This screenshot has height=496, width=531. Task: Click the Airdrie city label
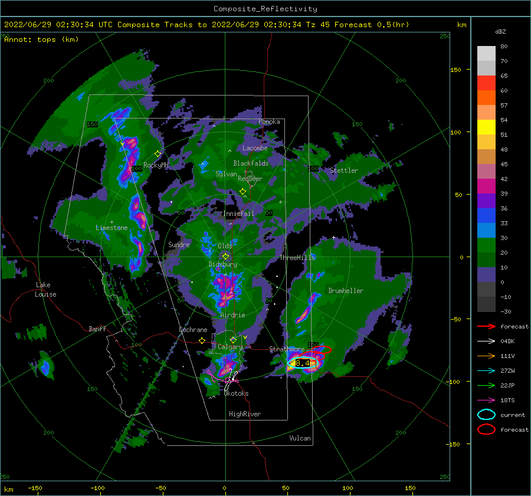tap(232, 315)
